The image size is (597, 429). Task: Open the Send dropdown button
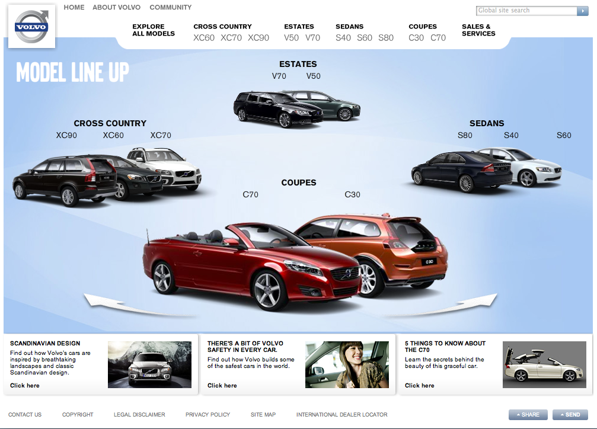point(570,415)
